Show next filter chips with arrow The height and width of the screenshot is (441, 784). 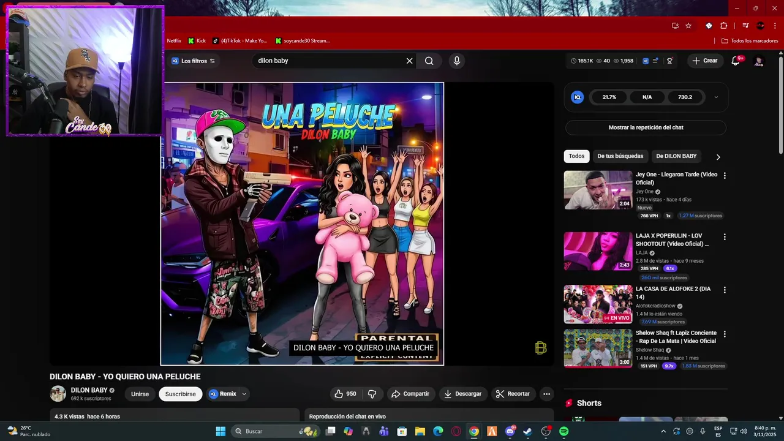[x=718, y=157]
